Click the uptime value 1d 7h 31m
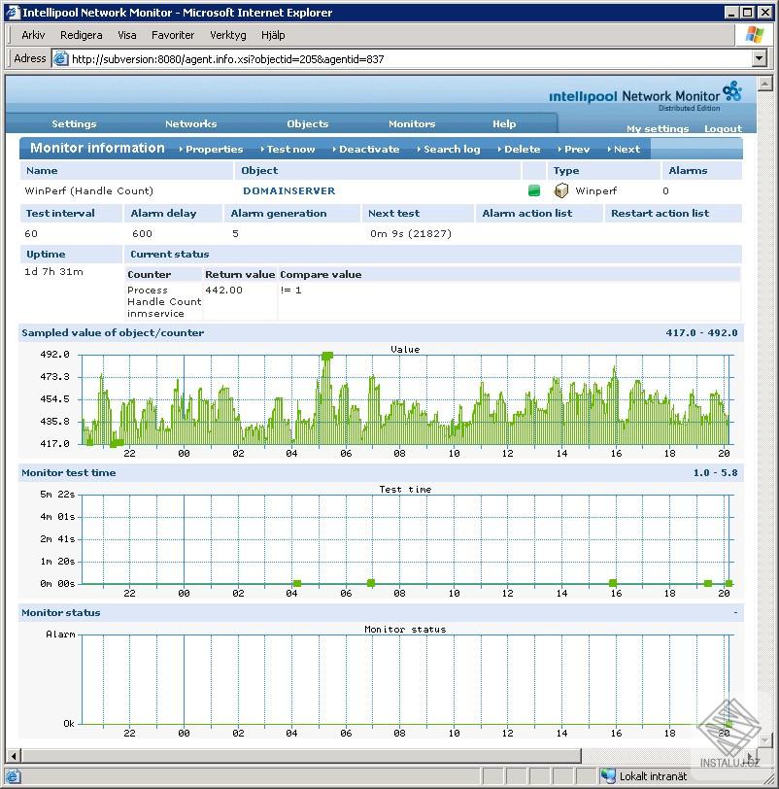The width and height of the screenshot is (779, 789). tap(53, 272)
